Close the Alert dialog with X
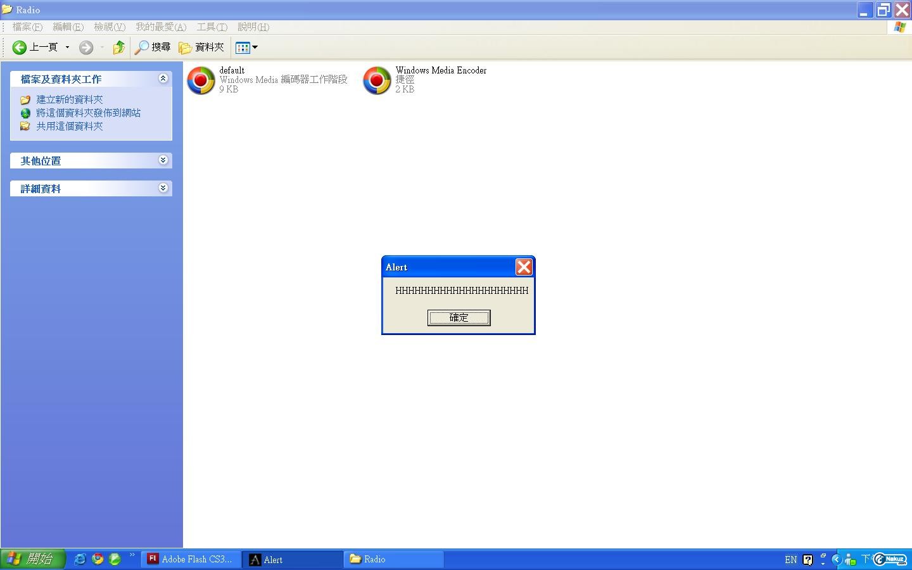Screen dimensions: 912x570 pyautogui.click(x=524, y=267)
